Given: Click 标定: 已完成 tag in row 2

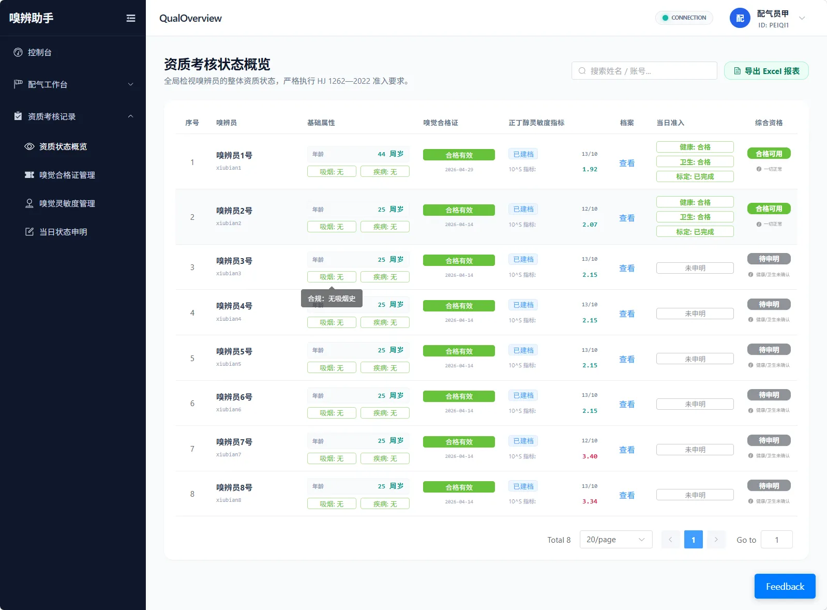Looking at the screenshot, I should click(695, 232).
